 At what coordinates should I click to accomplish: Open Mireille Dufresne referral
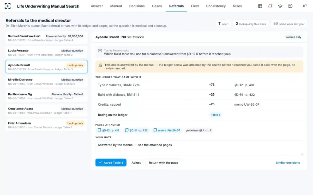tap(46, 82)
